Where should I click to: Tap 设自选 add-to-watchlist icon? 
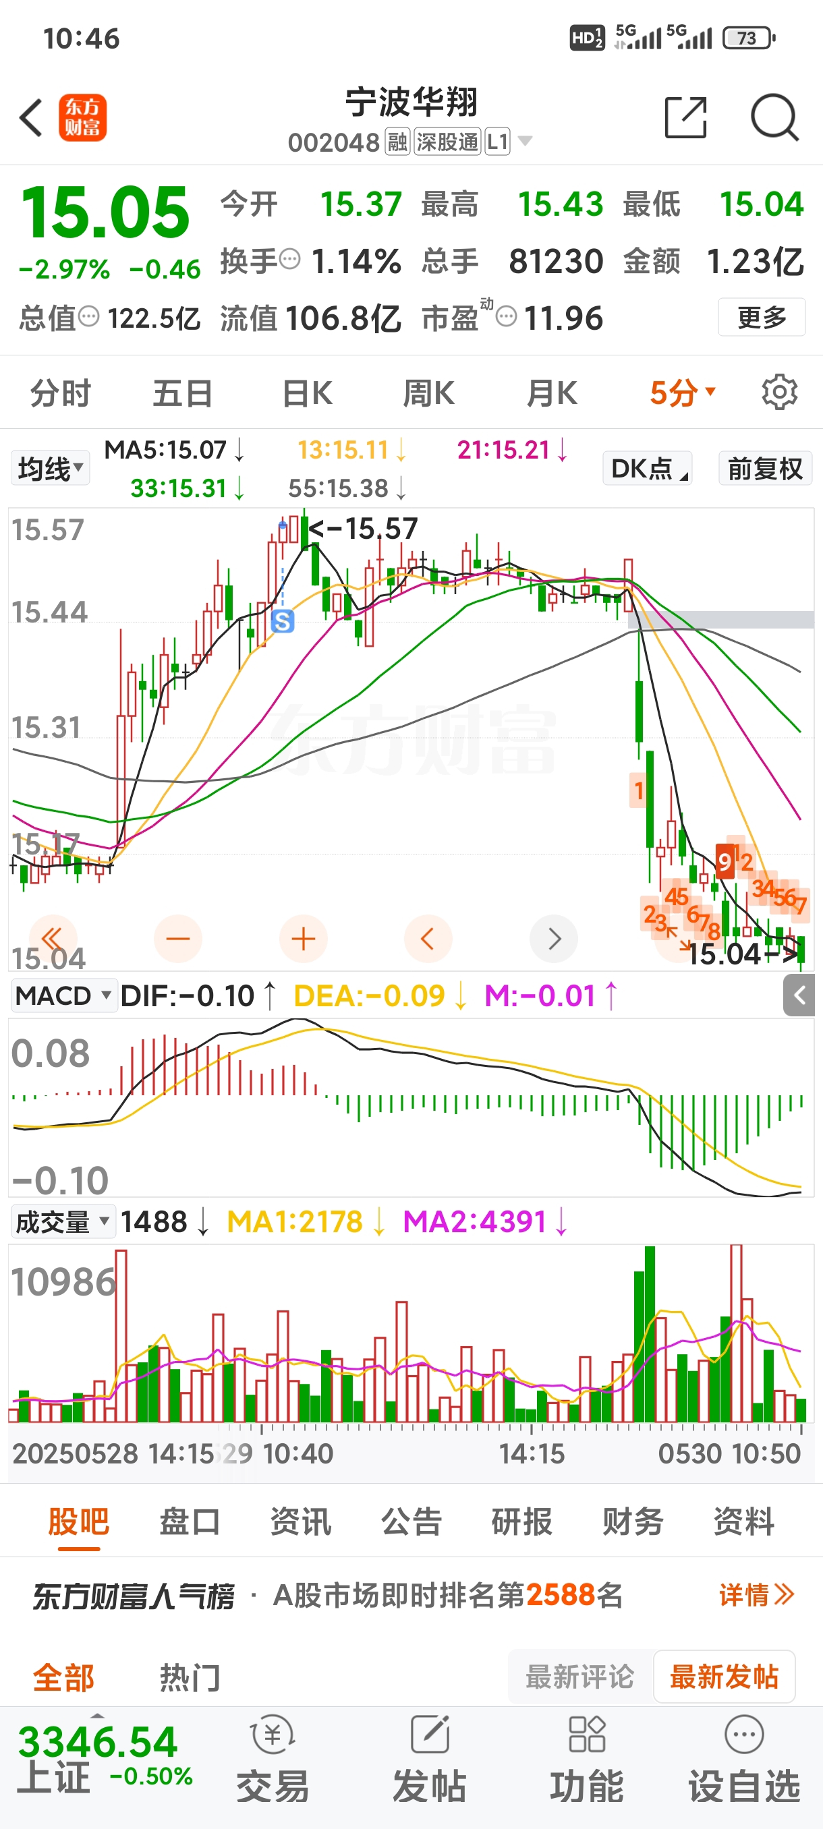744,1759
